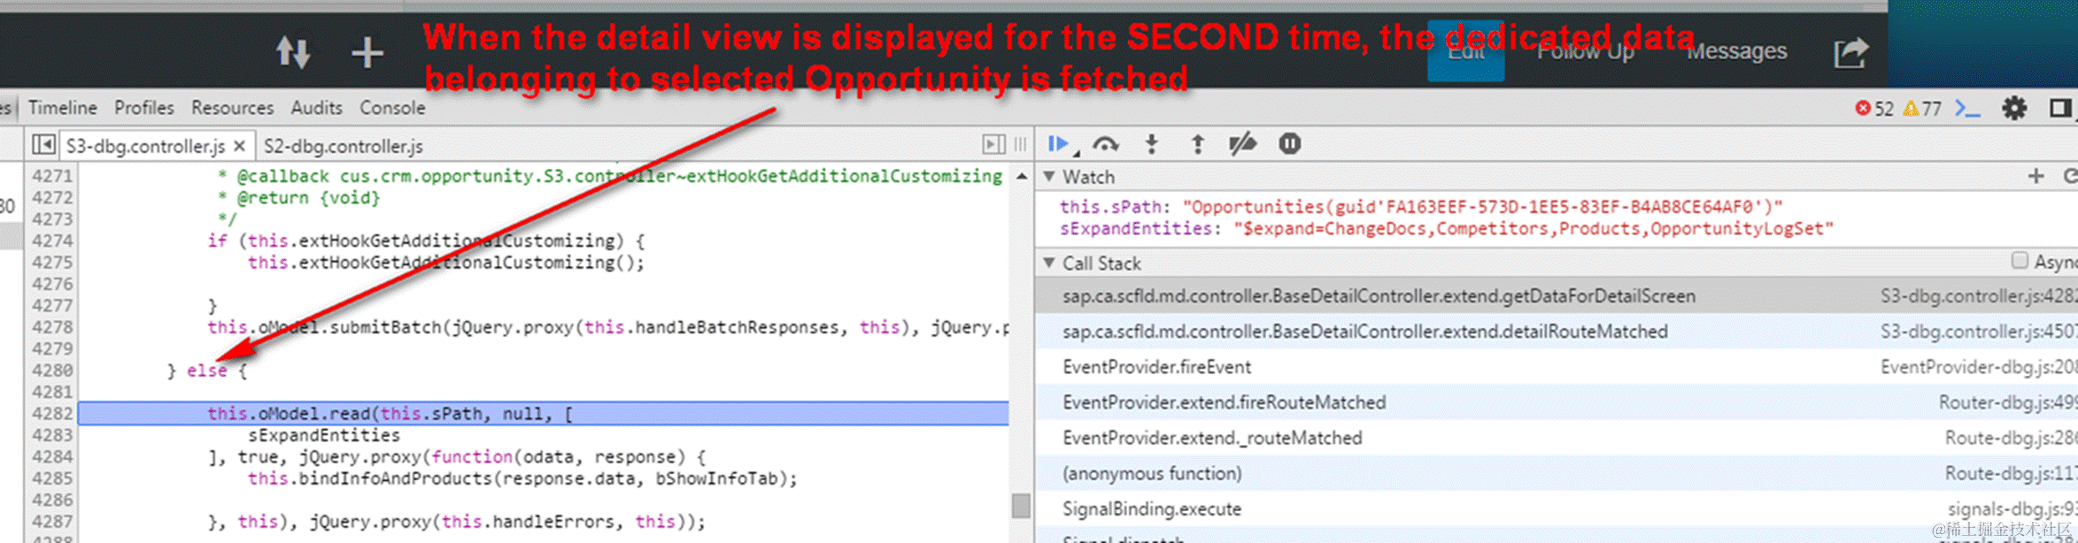The image size is (2078, 543).
Task: Select the sExpandEntities watch expression
Action: tap(1447, 229)
